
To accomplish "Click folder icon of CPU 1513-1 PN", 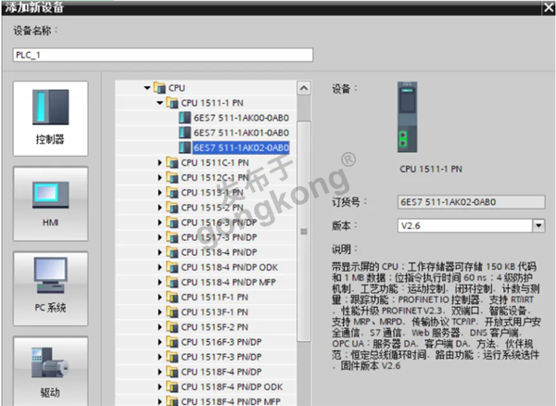I will click(172, 193).
